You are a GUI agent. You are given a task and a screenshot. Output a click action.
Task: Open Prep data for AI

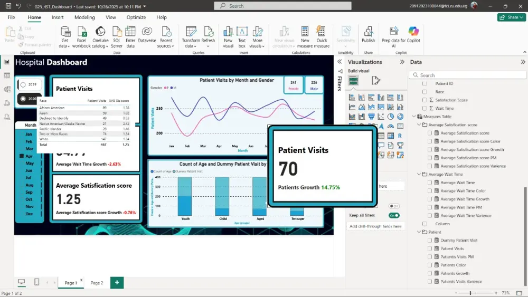pyautogui.click(x=393, y=37)
